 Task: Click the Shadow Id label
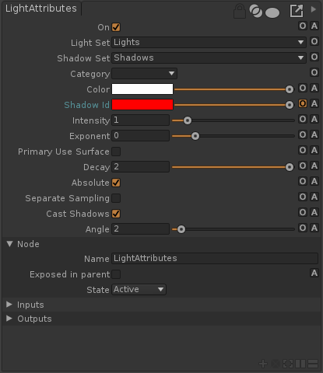[x=86, y=105]
